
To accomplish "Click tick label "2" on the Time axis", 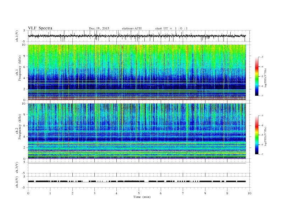I will (x=72, y=193).
